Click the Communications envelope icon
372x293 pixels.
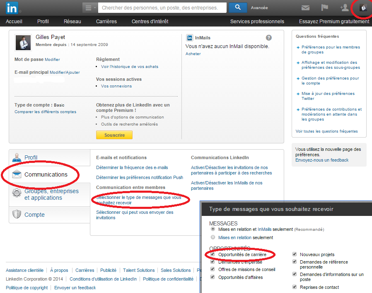point(17,174)
